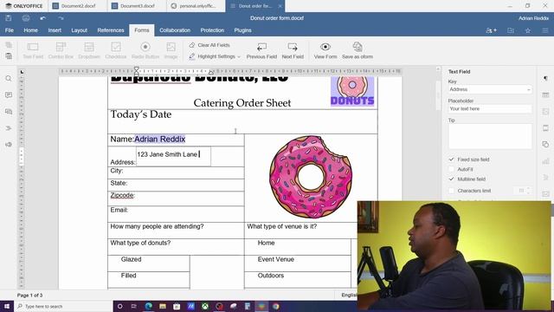
Task: Switch to the Insert tab
Action: coord(55,30)
